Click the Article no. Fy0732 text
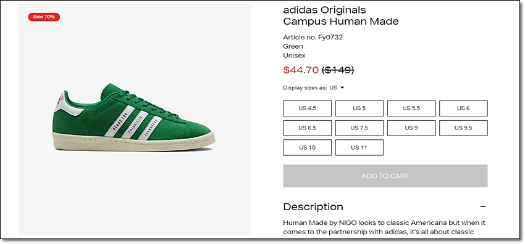Viewport: 525px width, 244px height. tap(313, 38)
